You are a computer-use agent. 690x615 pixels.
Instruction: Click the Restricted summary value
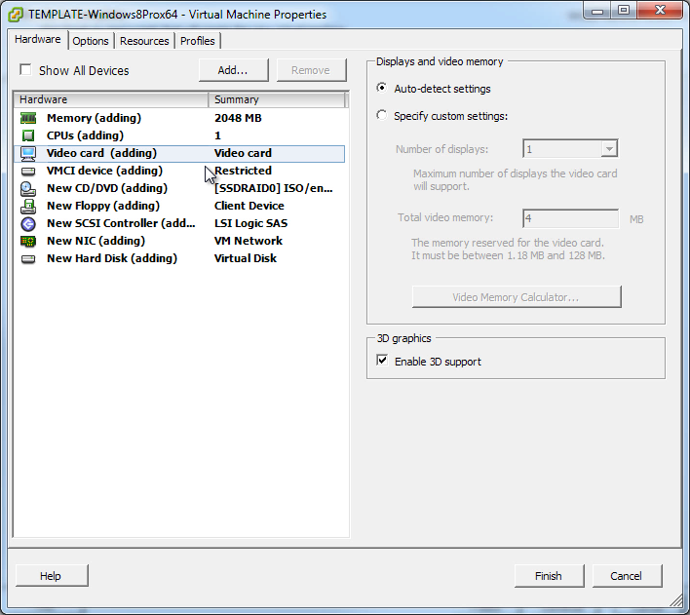point(243,171)
